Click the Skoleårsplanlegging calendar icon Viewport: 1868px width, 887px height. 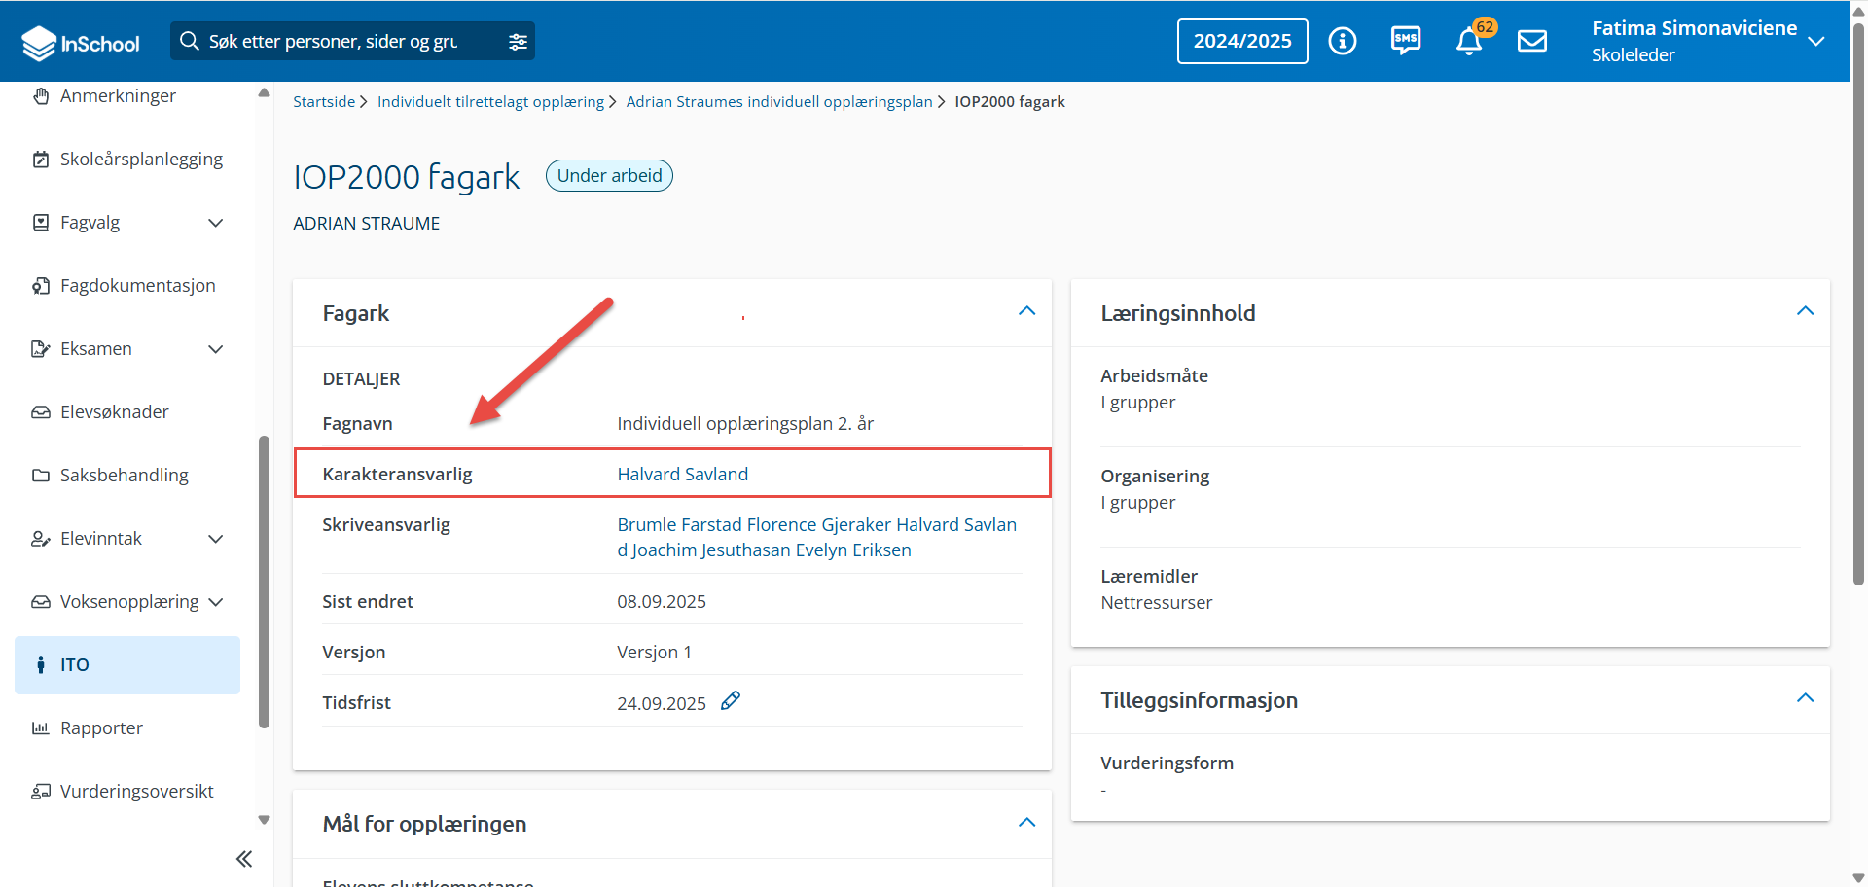pos(41,159)
